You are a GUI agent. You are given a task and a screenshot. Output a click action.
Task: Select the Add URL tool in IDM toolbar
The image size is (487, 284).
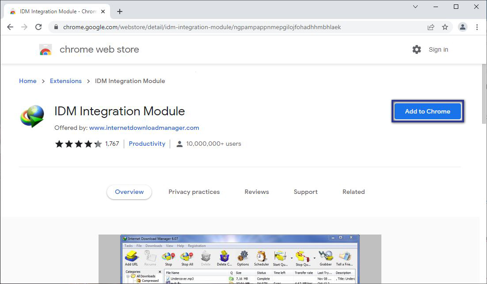131,257
